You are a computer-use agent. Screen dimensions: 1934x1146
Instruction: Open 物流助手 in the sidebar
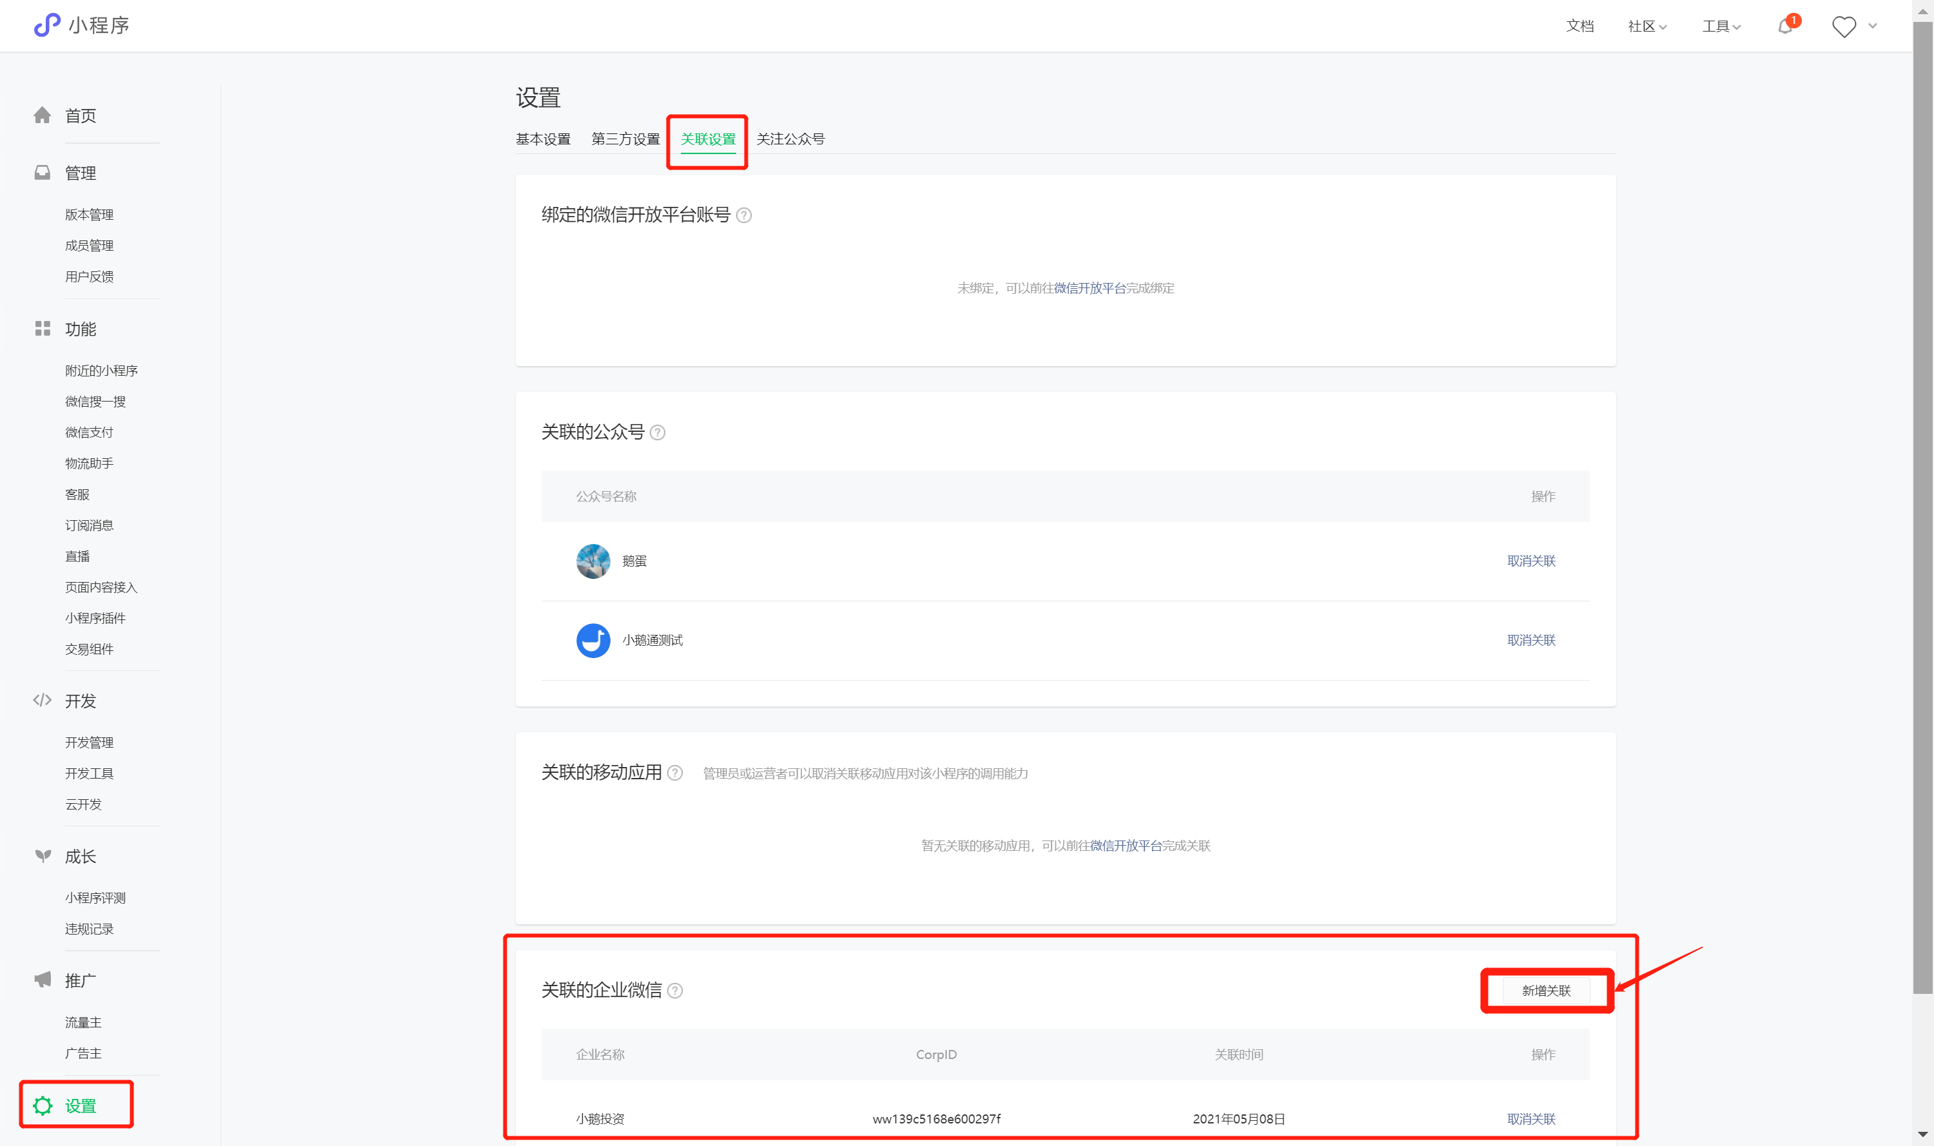click(x=89, y=463)
